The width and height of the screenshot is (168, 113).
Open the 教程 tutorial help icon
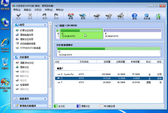click(x=135, y=16)
